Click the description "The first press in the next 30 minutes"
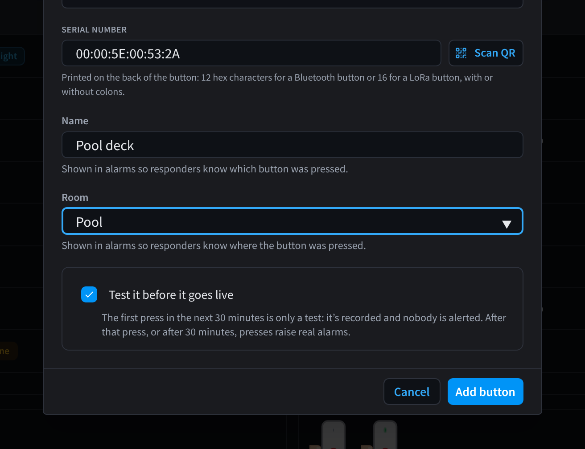This screenshot has width=585, height=449. click(304, 325)
